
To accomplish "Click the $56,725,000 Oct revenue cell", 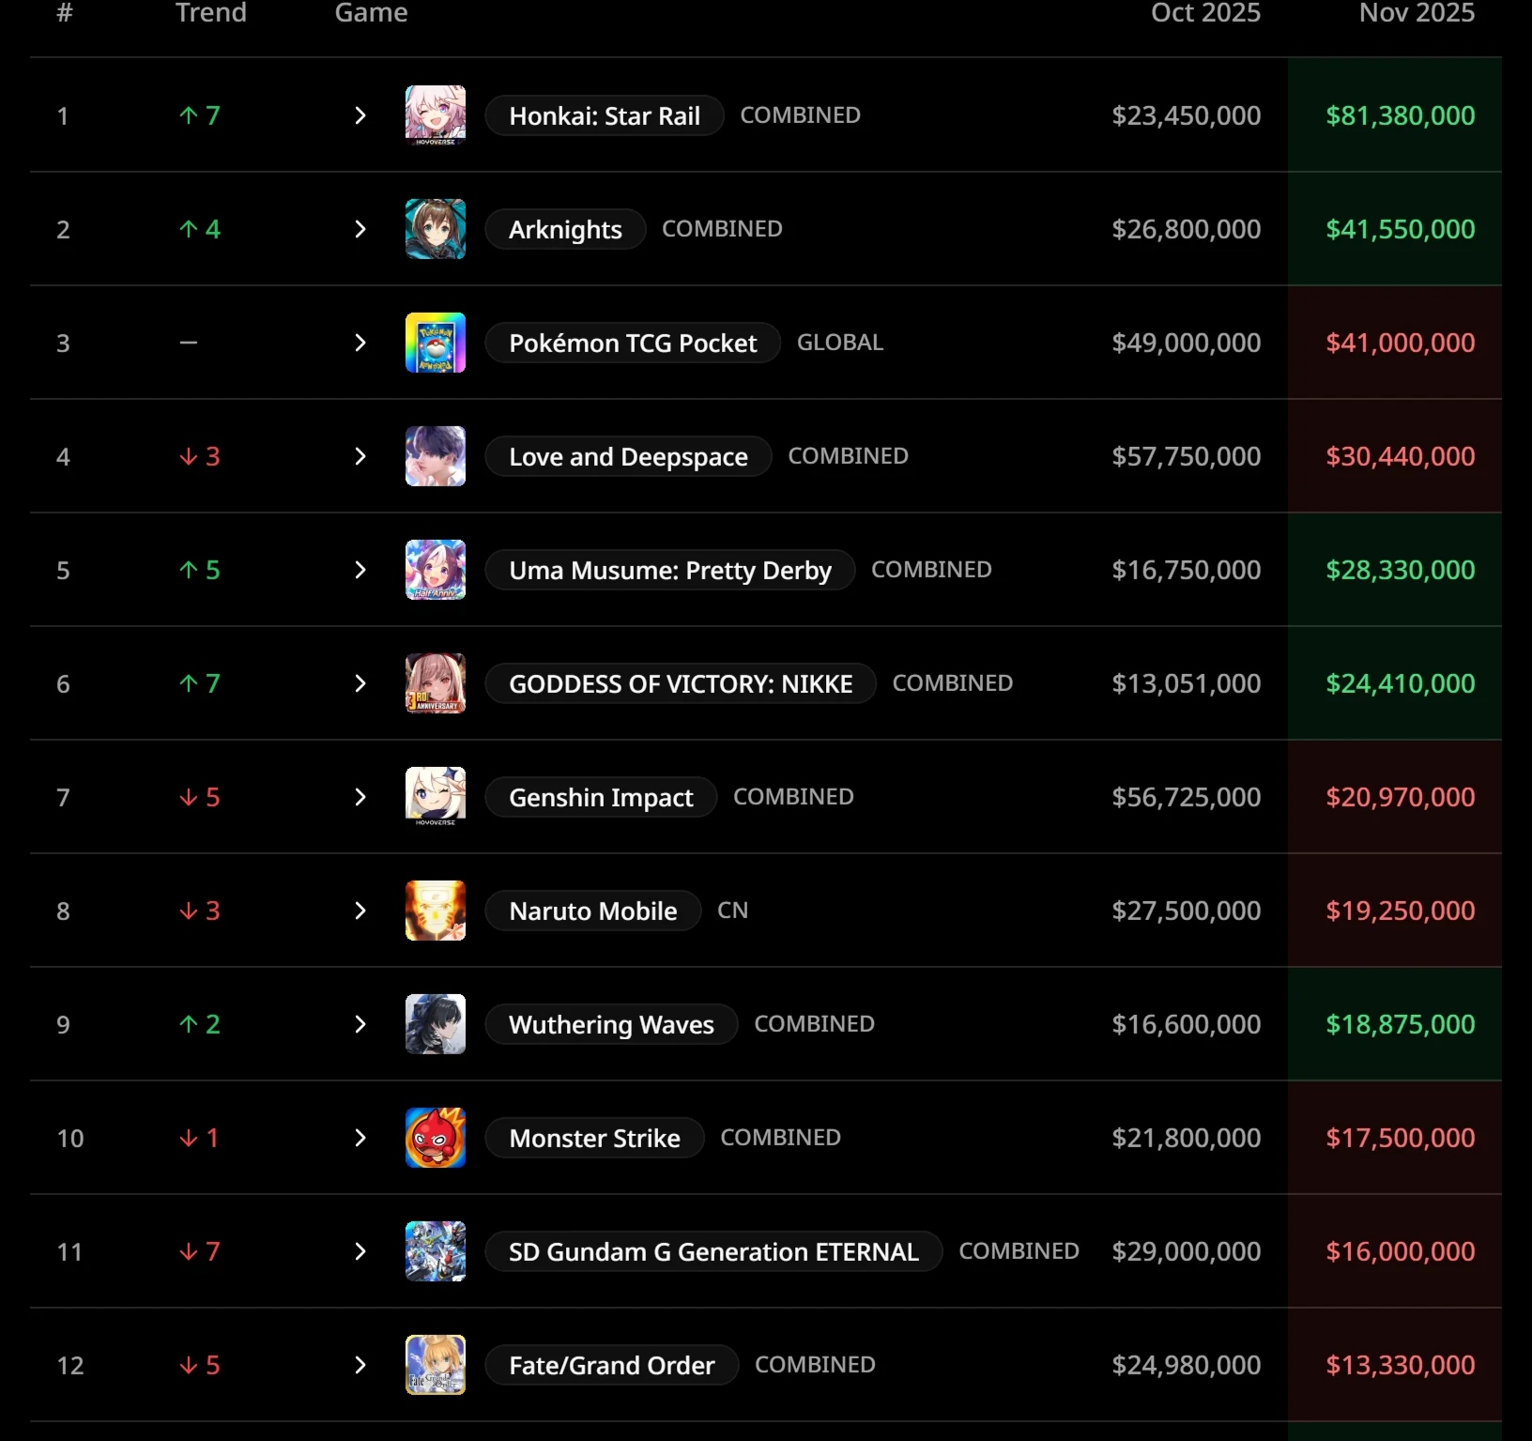I will [1187, 797].
